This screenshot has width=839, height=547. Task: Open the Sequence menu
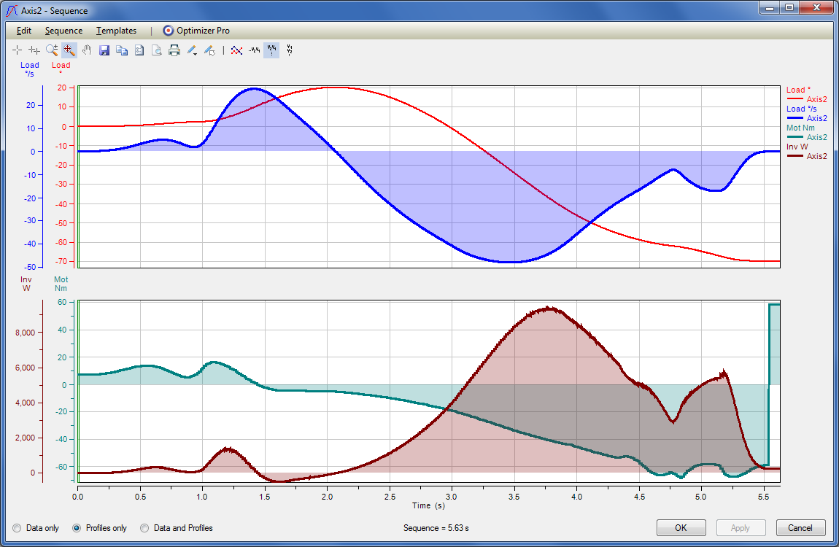63,31
